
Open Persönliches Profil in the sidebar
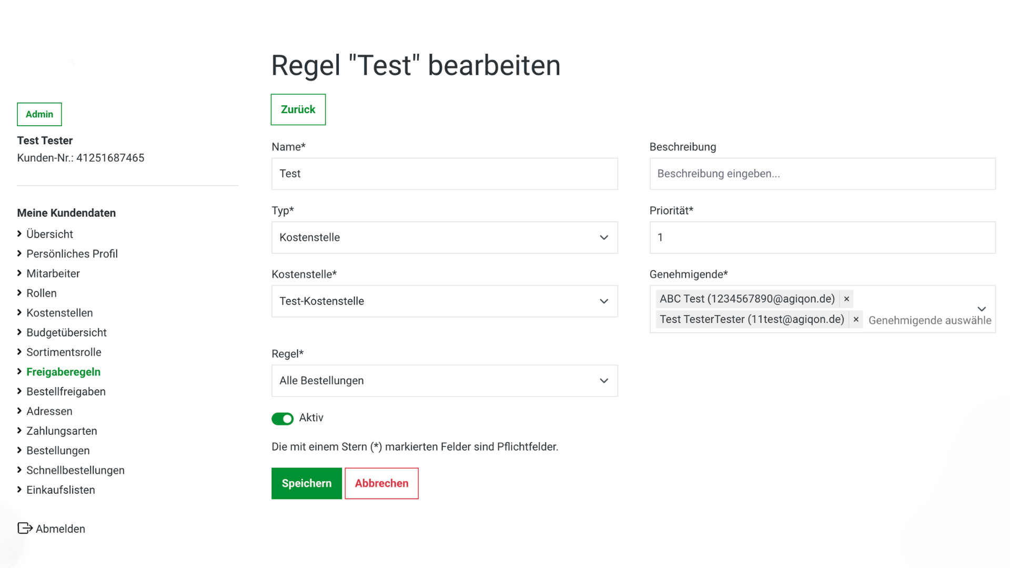[x=72, y=253]
